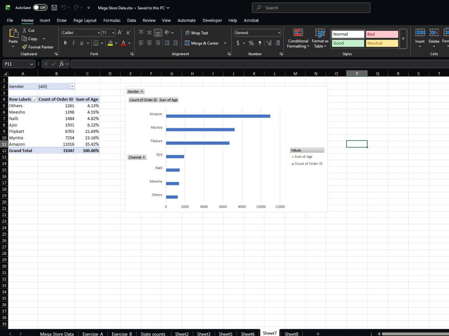Click the Center alignment icon
The width and height of the screenshot is (449, 336).
(x=150, y=43)
